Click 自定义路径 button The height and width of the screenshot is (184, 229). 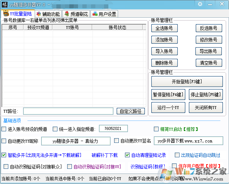click(131, 111)
